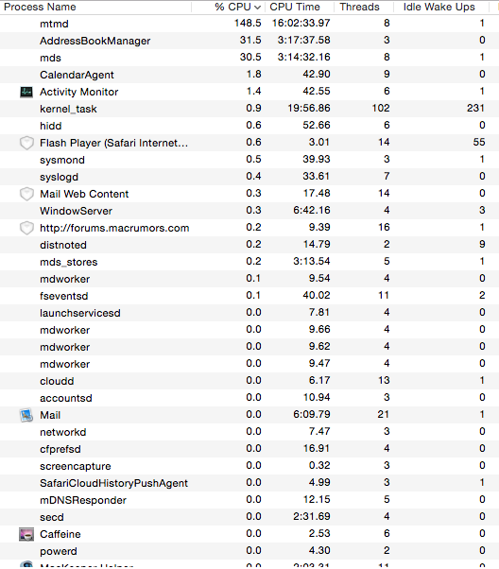
Task: Select the hidd process
Action: [x=50, y=126]
